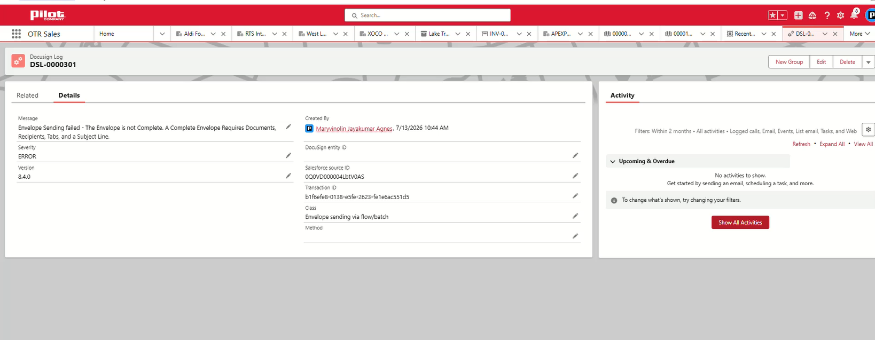The image size is (875, 340).
Task: Click the Global Actions plus icon
Action: [x=798, y=15]
